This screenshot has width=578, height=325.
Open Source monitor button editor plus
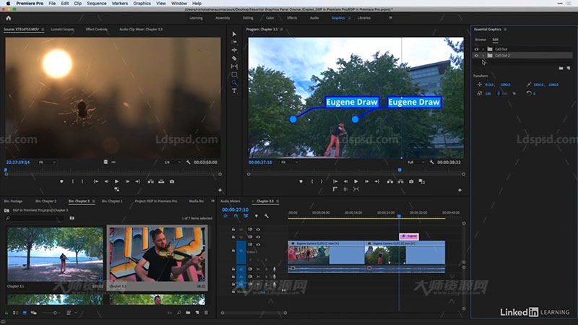(x=220, y=190)
